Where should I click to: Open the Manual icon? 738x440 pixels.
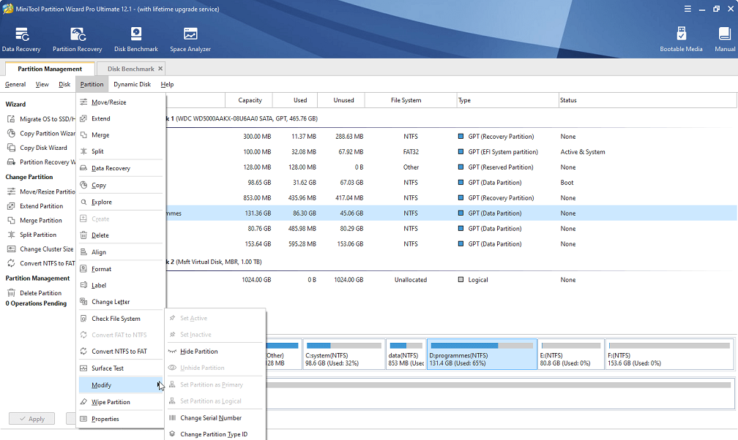pos(724,34)
